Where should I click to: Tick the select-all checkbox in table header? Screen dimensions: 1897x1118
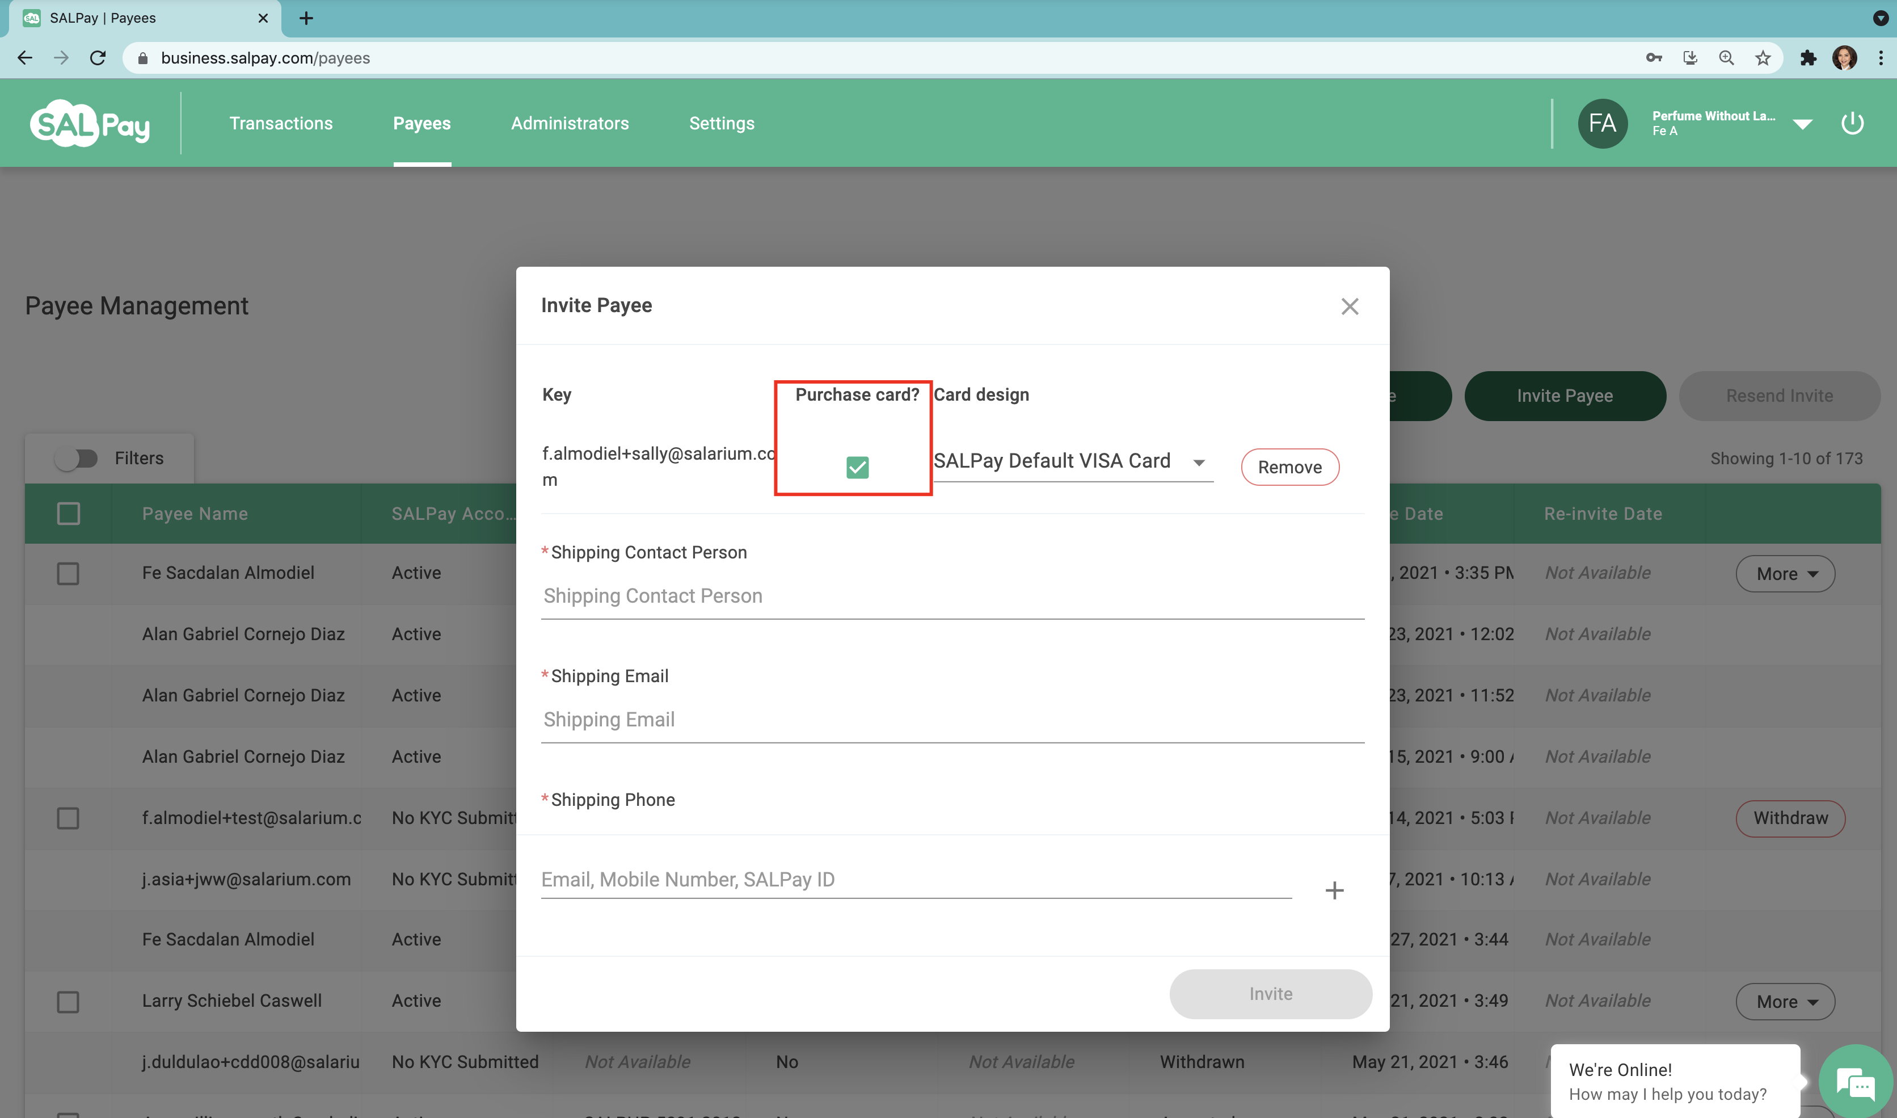pos(69,514)
